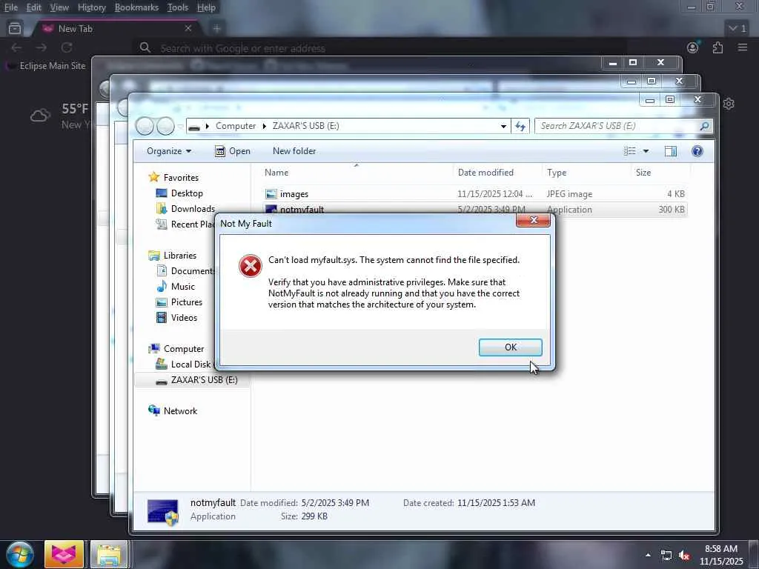
Task: Select Computer in the address bar path
Action: point(236,126)
